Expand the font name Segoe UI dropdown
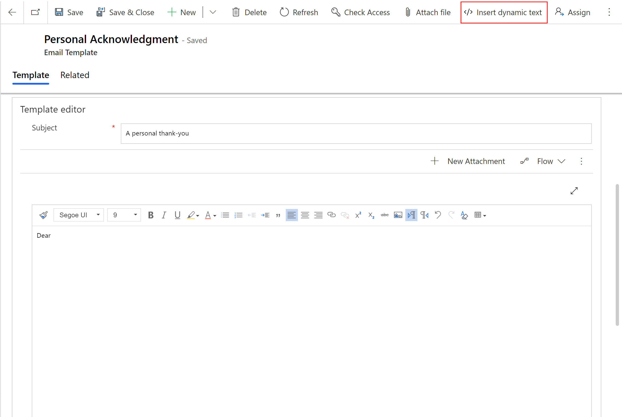622x417 pixels. (98, 215)
